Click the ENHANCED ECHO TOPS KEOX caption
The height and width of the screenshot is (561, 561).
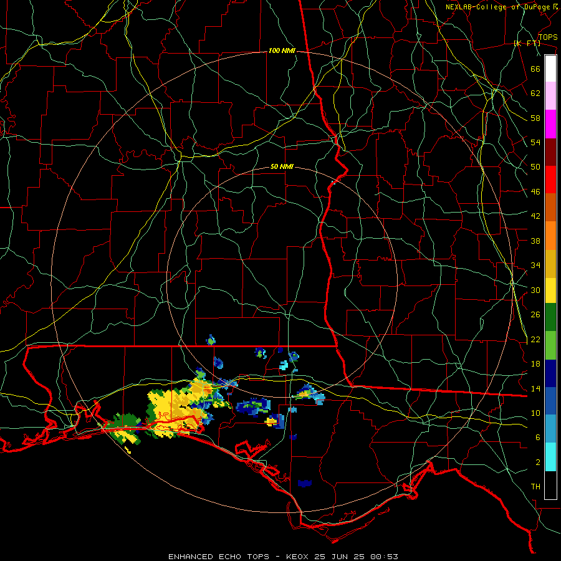point(283,557)
